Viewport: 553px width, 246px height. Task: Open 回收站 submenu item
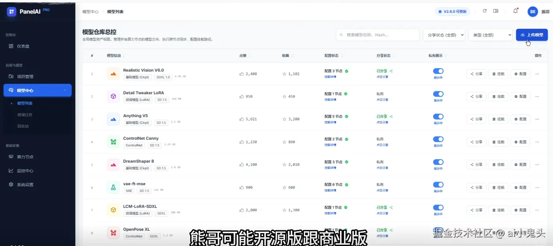(x=23, y=126)
